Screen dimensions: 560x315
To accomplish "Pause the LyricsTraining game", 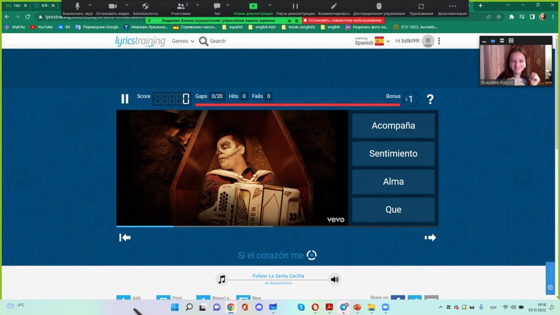I will click(x=125, y=99).
